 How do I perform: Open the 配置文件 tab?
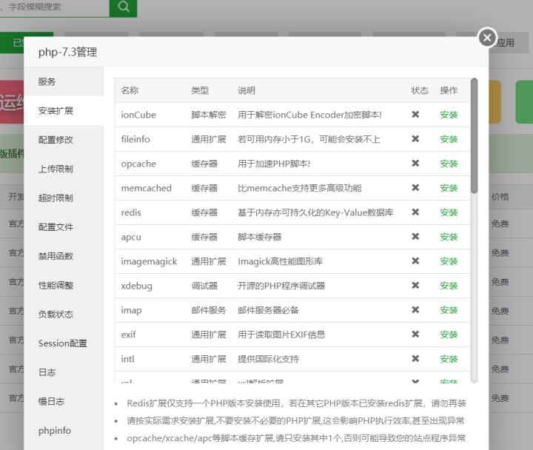(x=64, y=227)
